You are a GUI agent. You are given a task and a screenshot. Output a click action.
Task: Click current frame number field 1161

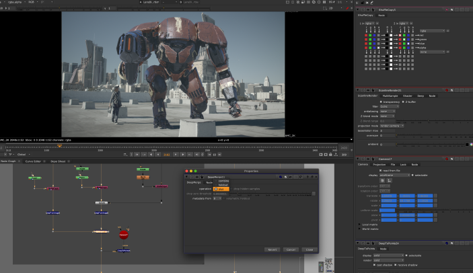pos(166,155)
